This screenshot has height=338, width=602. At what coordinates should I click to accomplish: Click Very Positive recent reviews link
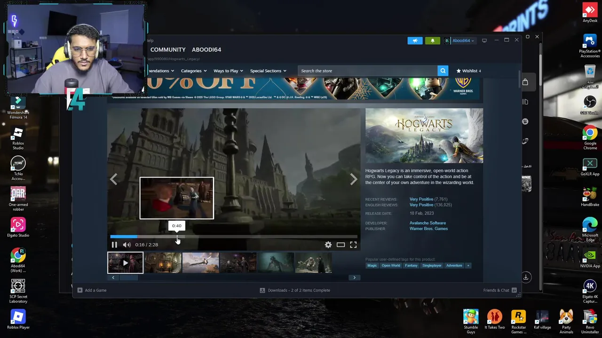coord(421,199)
